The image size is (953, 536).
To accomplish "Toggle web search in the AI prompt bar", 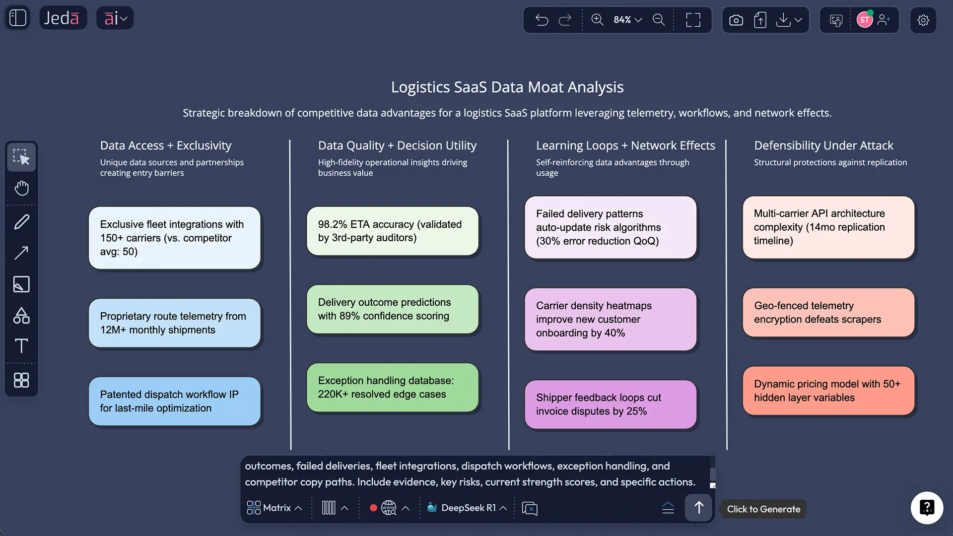I will (x=388, y=508).
